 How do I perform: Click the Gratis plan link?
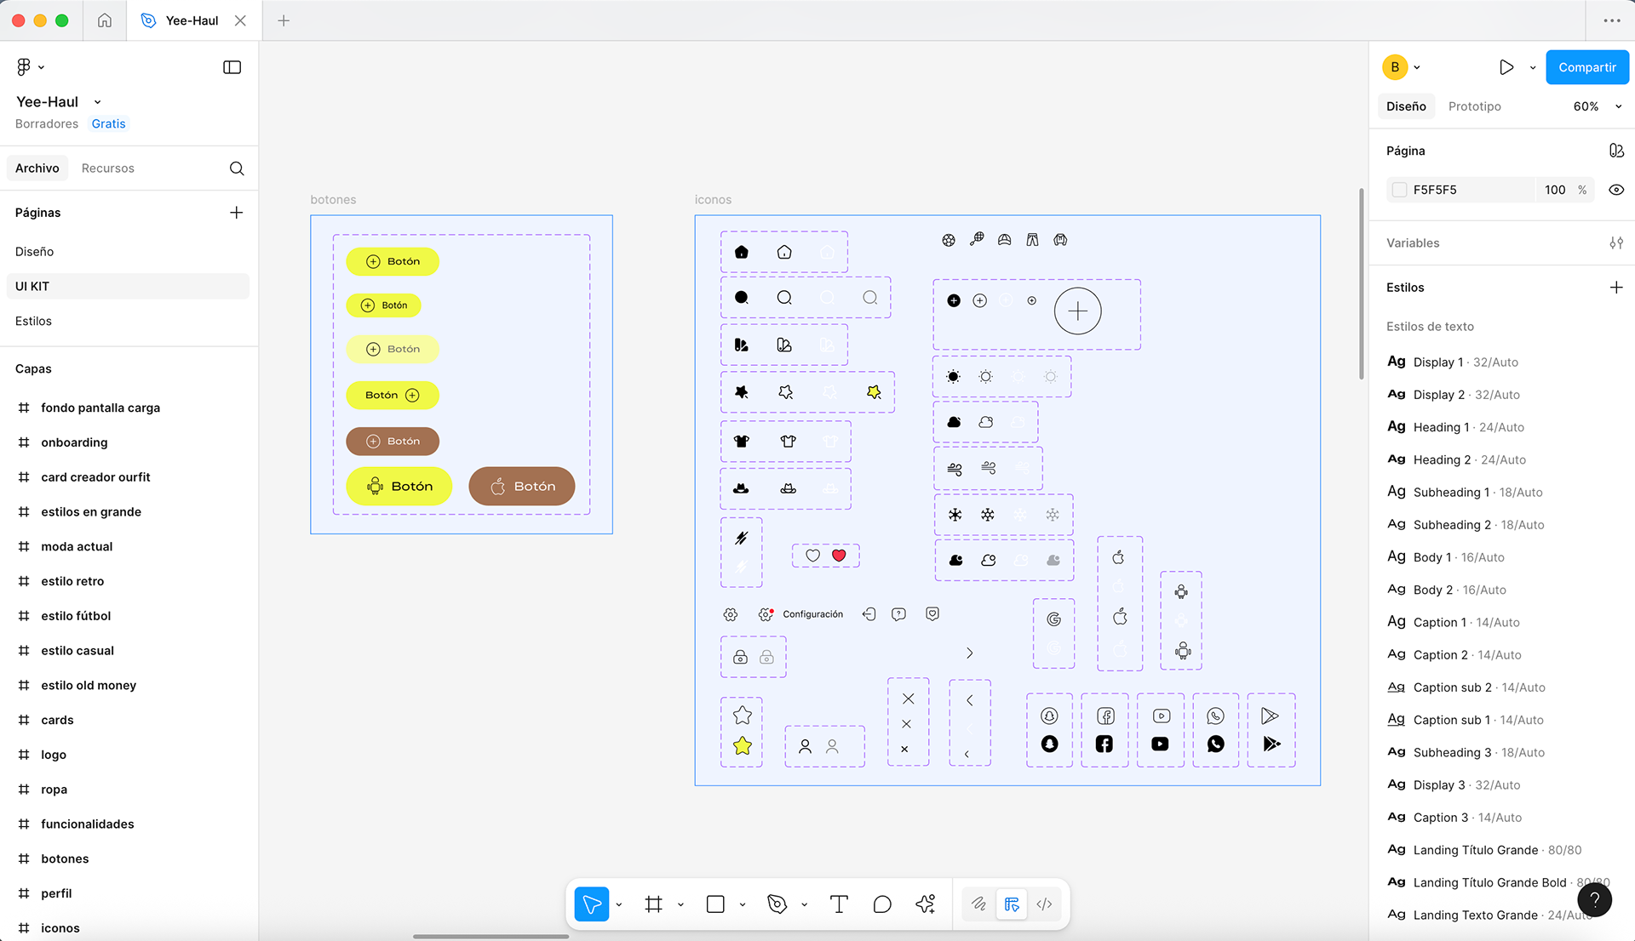tap(108, 123)
